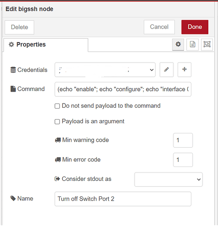Delete this bigssh node

(19, 27)
